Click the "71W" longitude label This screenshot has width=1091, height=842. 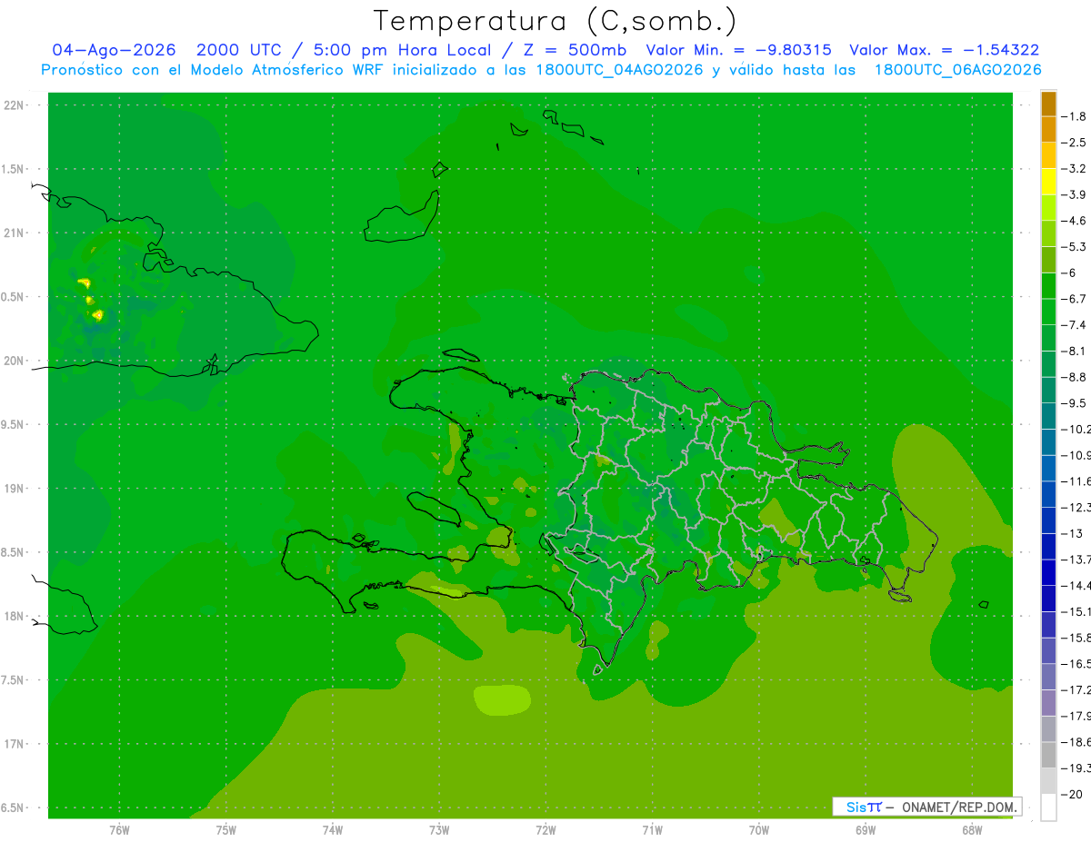point(652,829)
